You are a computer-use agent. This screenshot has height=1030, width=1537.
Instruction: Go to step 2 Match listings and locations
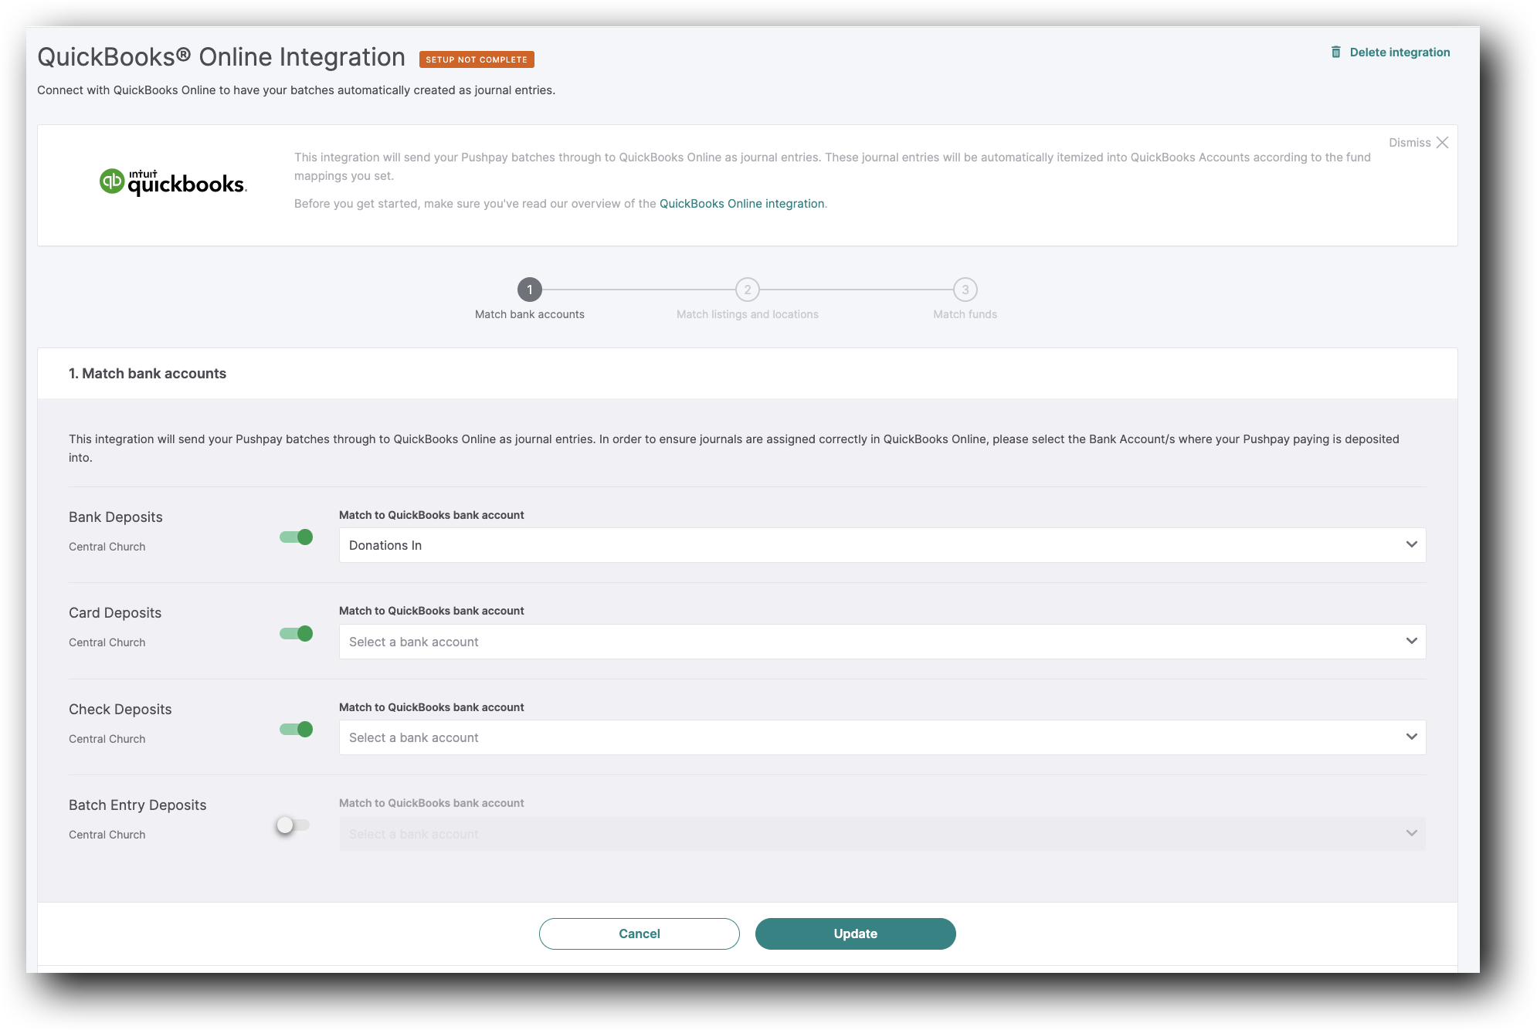tap(748, 290)
